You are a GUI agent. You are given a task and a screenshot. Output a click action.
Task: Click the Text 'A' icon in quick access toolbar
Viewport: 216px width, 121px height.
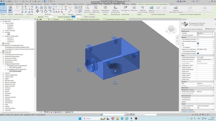point(35,1)
